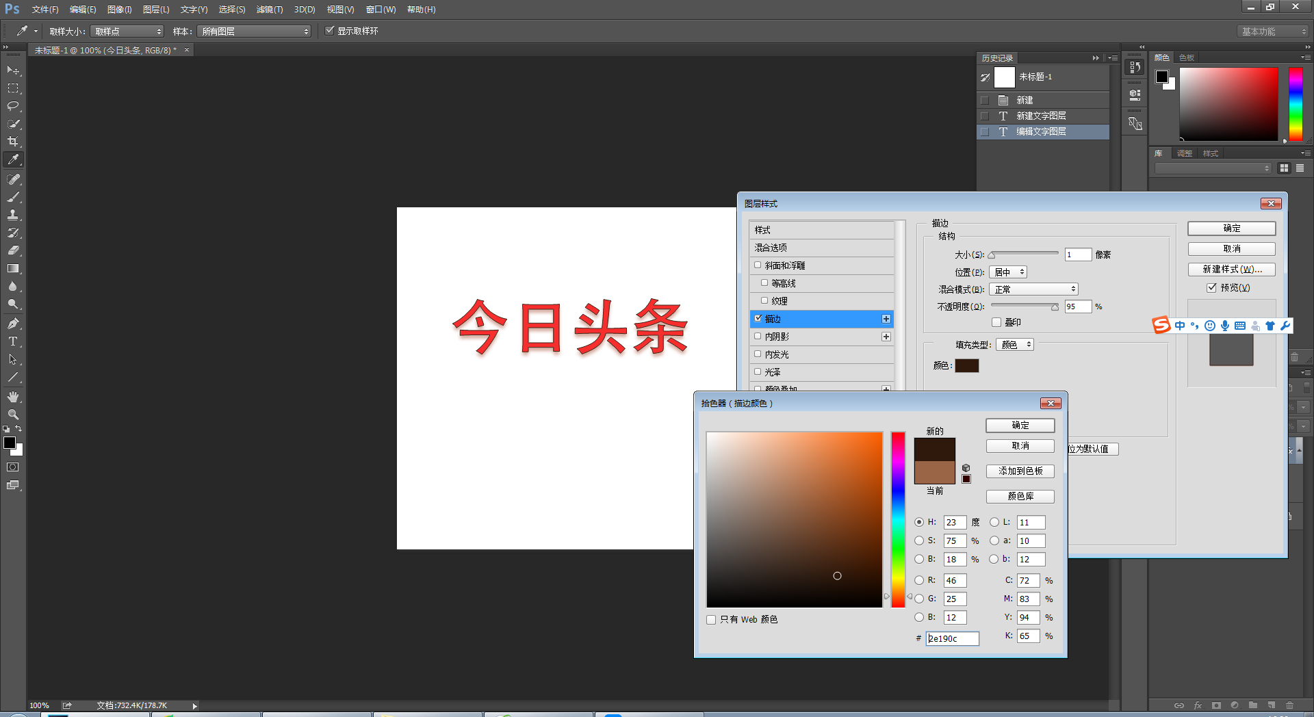This screenshot has height=717, width=1314.
Task: Select the Eyedropper tool in toolbox
Action: [x=13, y=159]
